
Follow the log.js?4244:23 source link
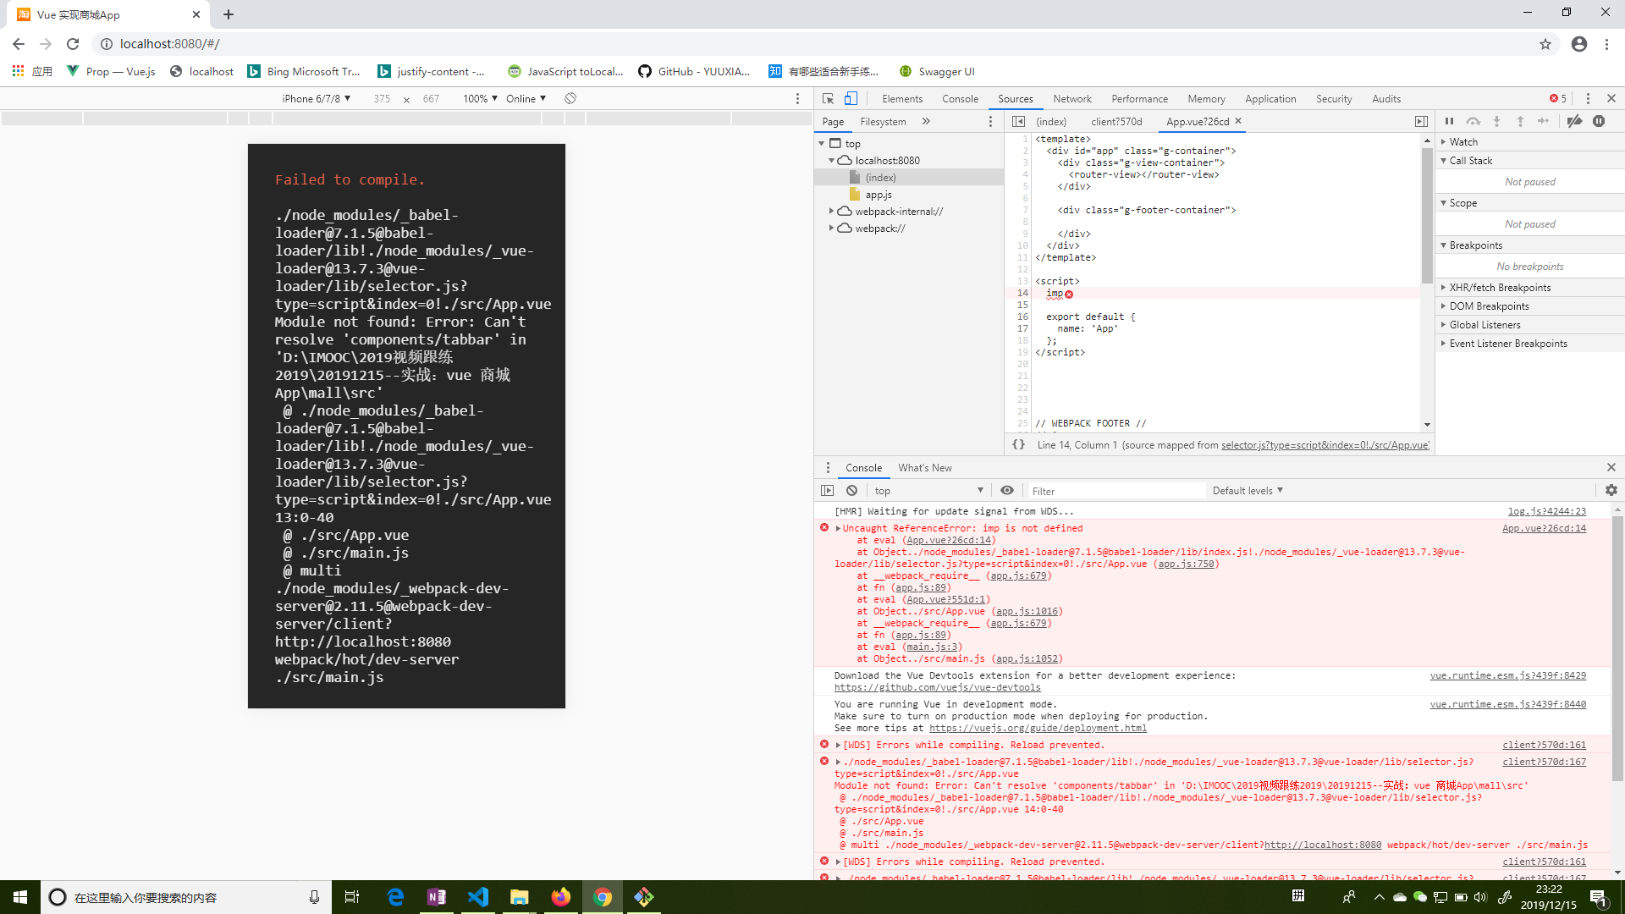tap(1547, 511)
